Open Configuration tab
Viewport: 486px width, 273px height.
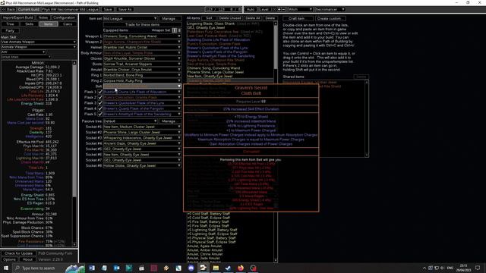[x=64, y=17]
